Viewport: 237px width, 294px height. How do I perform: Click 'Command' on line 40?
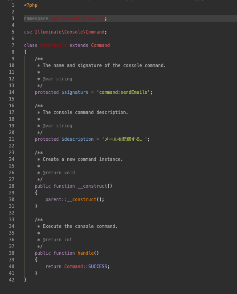pos(74,266)
